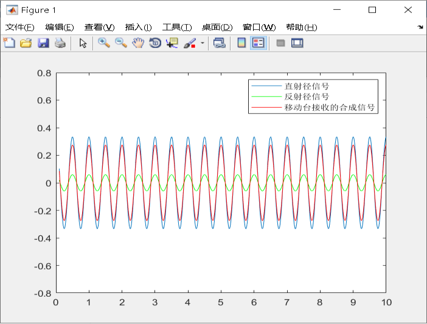Click the dock figure arrow at menu bar right
This screenshot has width=427, height=324.
[x=420, y=27]
